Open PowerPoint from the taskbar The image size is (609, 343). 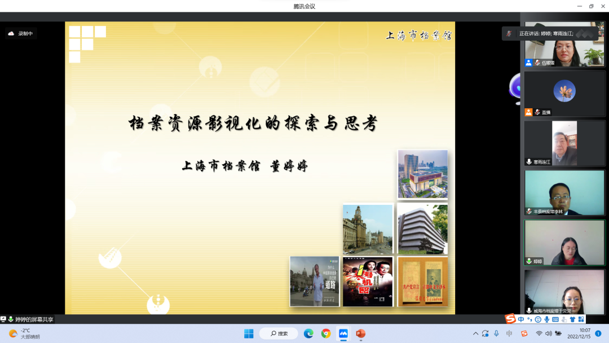click(360, 333)
